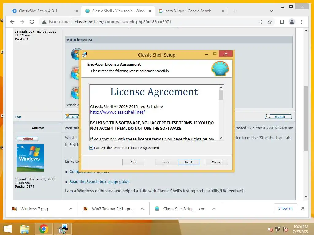Reload the current page
314x235 pixels.
click(32, 22)
